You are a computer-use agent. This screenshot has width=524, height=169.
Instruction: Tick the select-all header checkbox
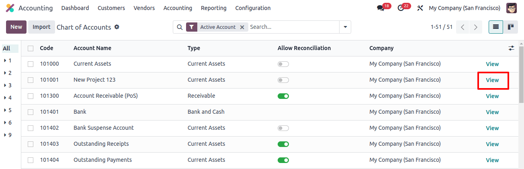pyautogui.click(x=31, y=48)
